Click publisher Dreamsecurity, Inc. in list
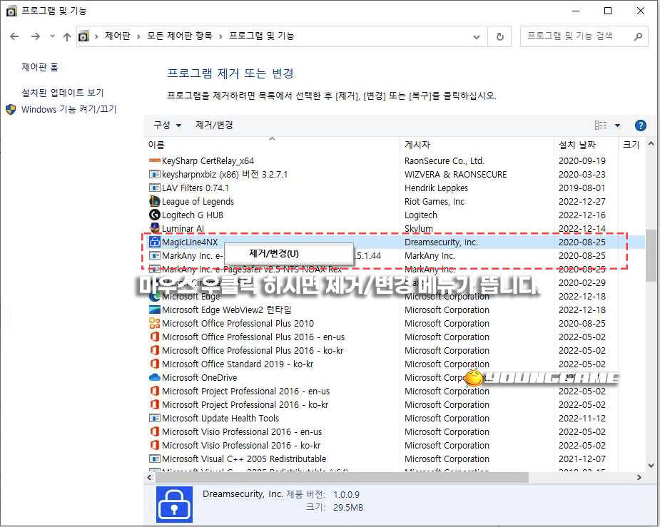 pyautogui.click(x=441, y=242)
